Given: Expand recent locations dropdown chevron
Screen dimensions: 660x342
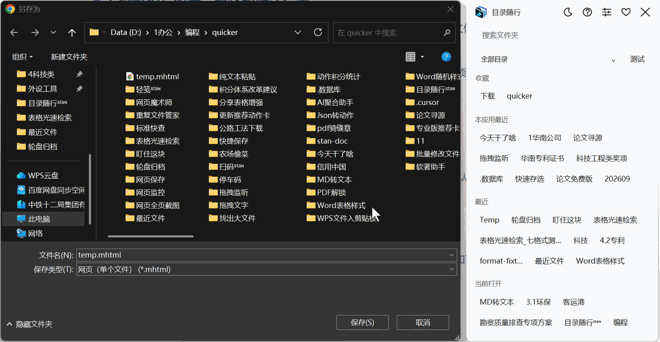Looking at the screenshot, I should pyautogui.click(x=53, y=33).
